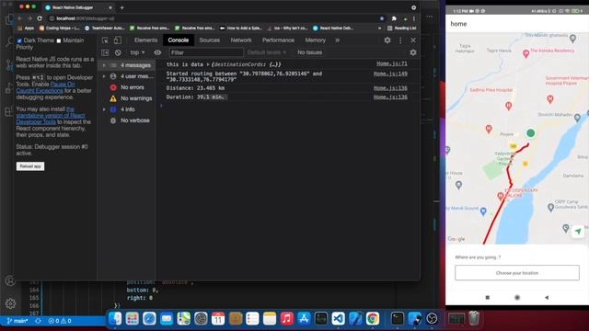This screenshot has height=331, width=589.
Task: Reload the page in the browser toolbar
Action: click(x=40, y=18)
